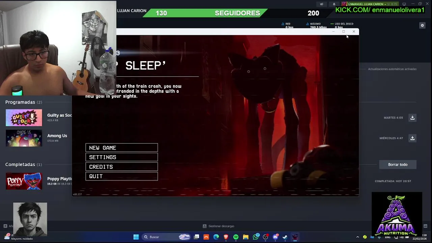The width and height of the screenshot is (432, 243).
Task: Click the Completadas section header
Action: 24,164
